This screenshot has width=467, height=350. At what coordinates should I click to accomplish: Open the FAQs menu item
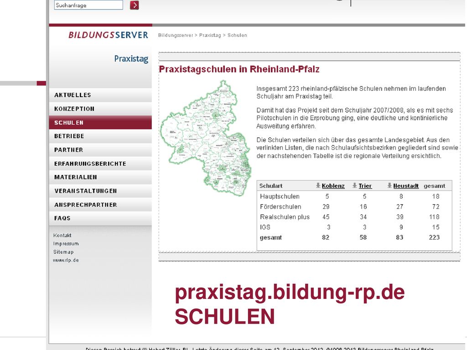100,218
